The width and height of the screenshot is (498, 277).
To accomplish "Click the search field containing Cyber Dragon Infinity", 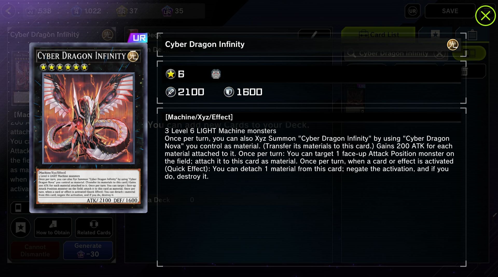I will [x=396, y=53].
